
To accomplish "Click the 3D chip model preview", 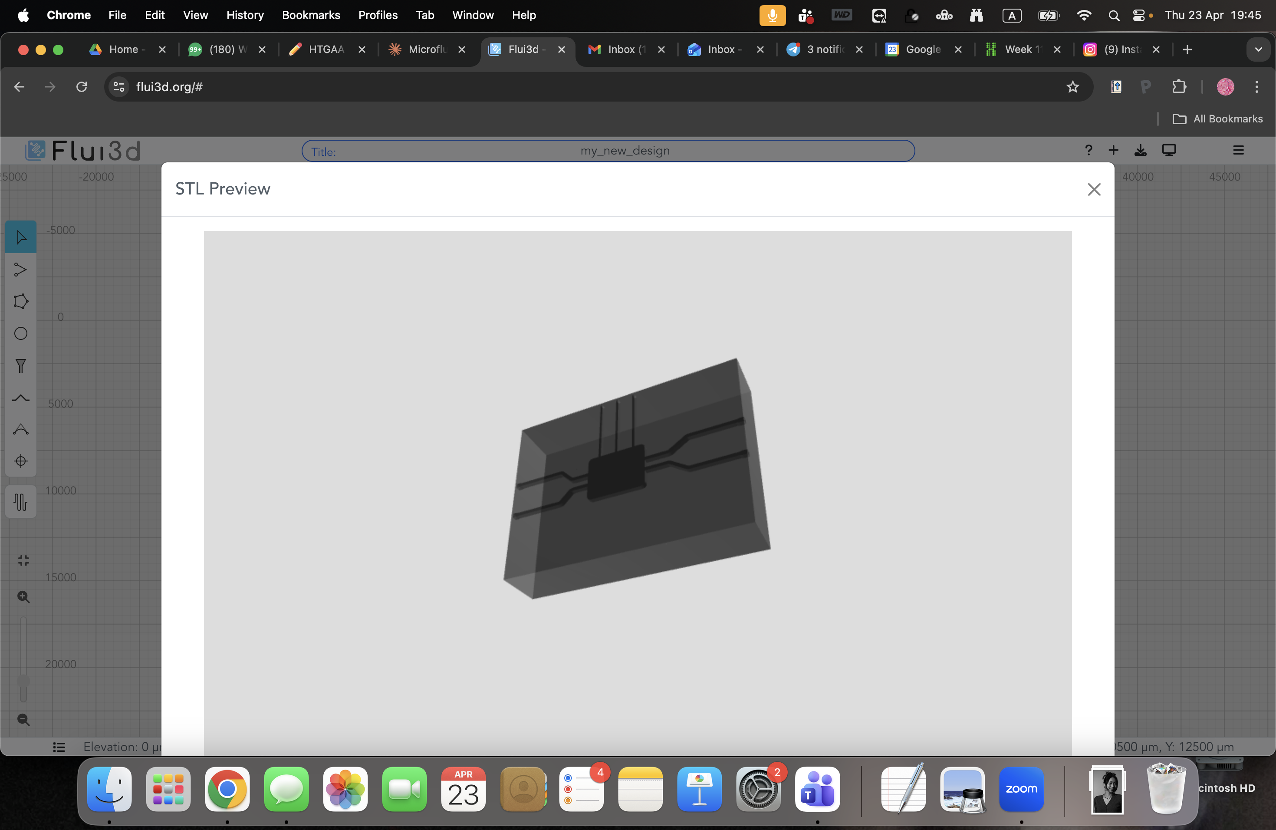I will [x=637, y=478].
